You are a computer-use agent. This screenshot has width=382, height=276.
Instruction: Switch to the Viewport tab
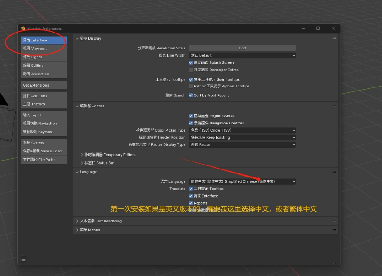point(44,49)
